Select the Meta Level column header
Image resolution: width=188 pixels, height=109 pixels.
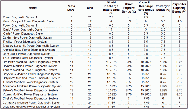[71, 8]
